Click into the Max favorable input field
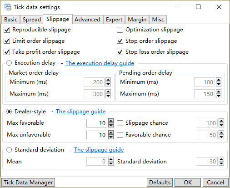 [97, 123]
